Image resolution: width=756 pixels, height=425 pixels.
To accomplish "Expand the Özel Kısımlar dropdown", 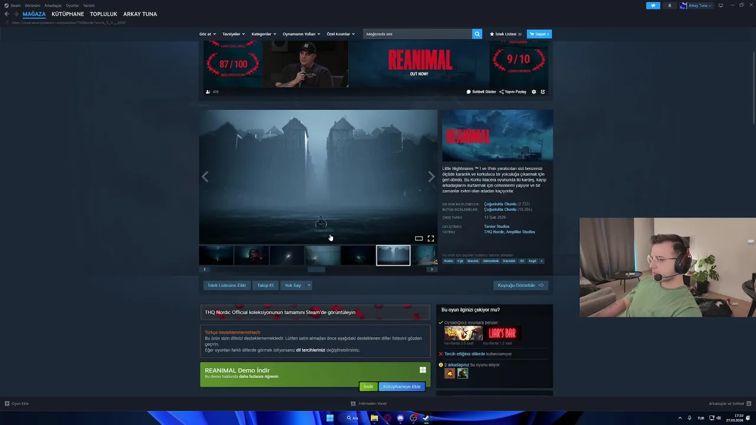I will (341, 34).
